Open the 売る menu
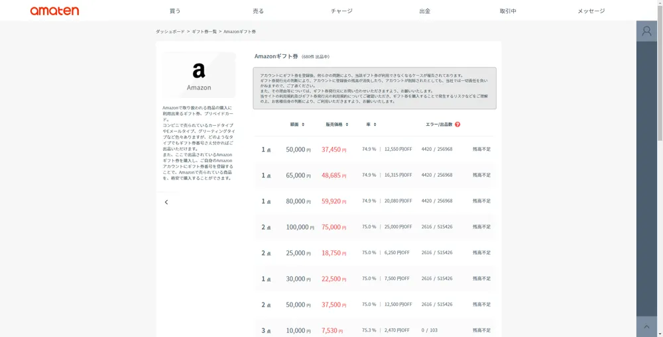This screenshot has height=337, width=663. pos(259,11)
